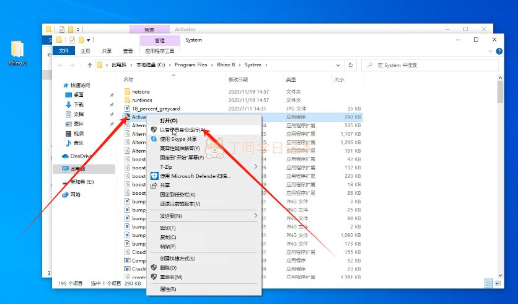This screenshot has width=518, height=304.
Task: Click the Skype icon in the context menu
Action: coord(154,139)
